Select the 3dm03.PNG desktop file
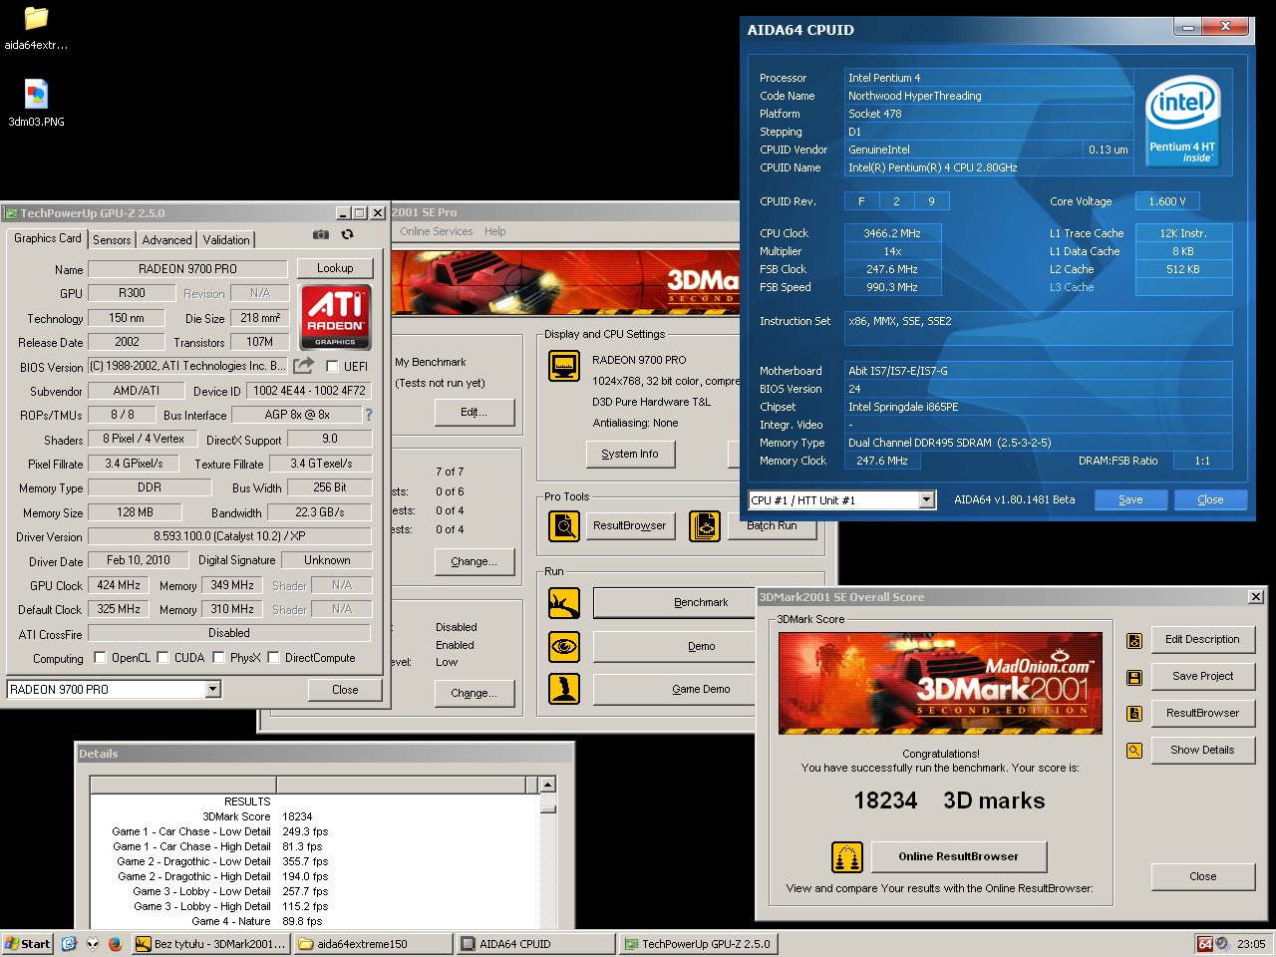The width and height of the screenshot is (1276, 957). pyautogui.click(x=36, y=104)
